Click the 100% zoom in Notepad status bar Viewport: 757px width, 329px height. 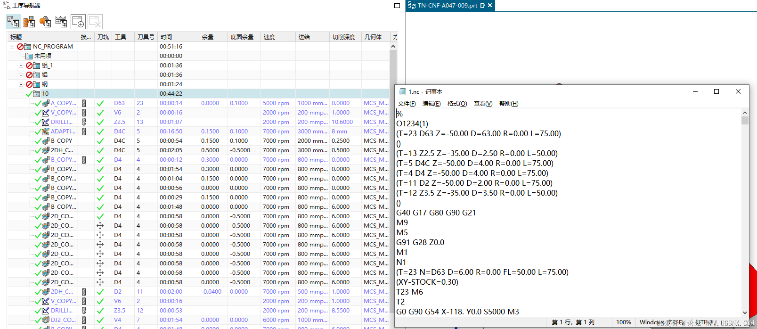pyautogui.click(x=624, y=322)
